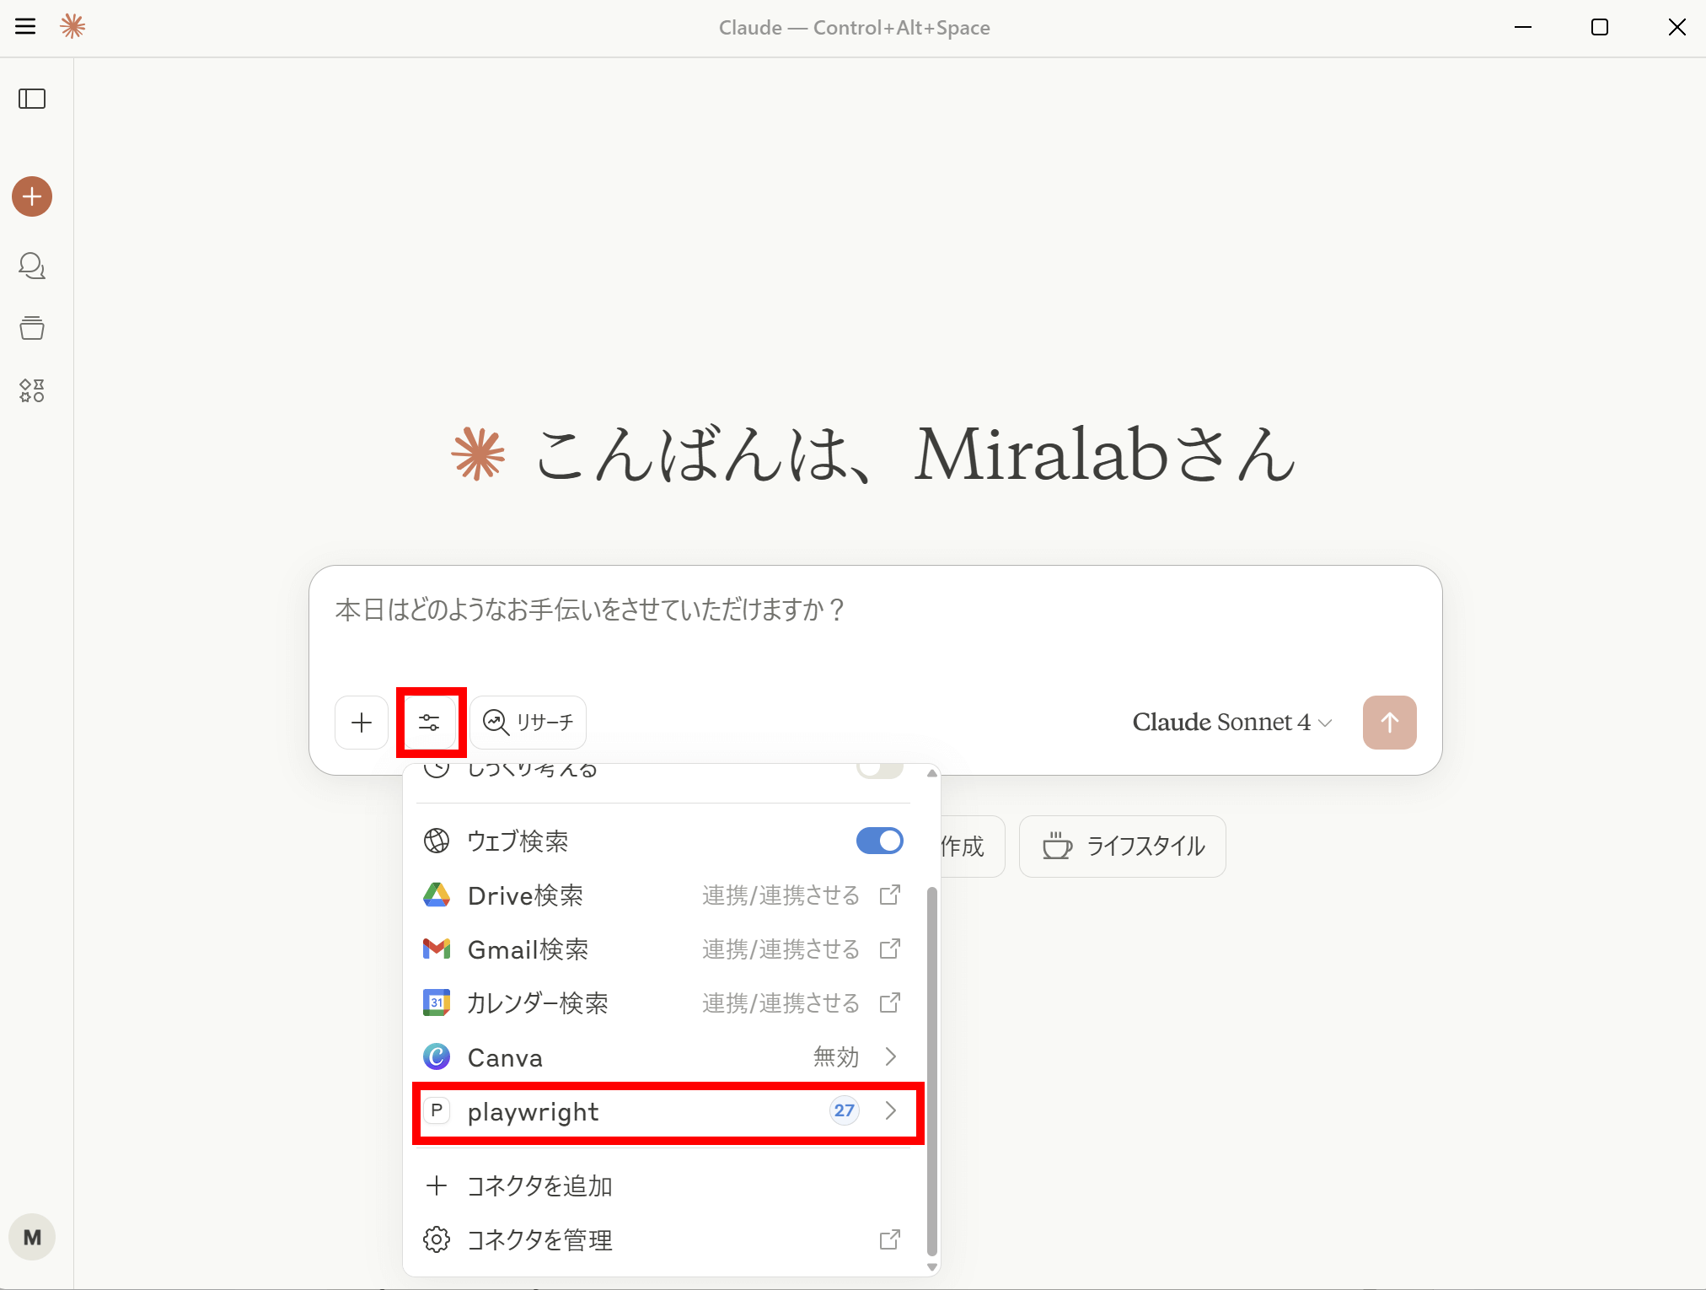Click the Claude starburst logo in title bar

pos(72,27)
